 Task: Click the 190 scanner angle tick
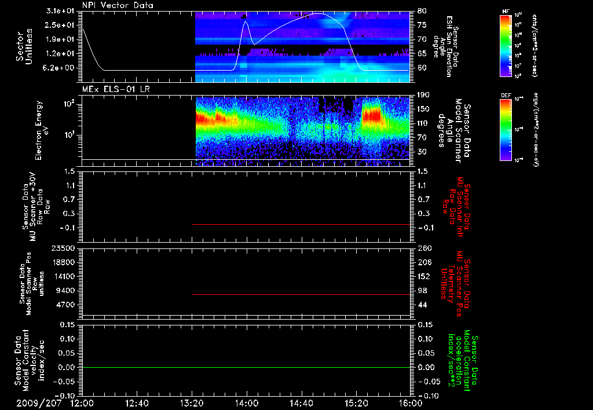[423, 95]
